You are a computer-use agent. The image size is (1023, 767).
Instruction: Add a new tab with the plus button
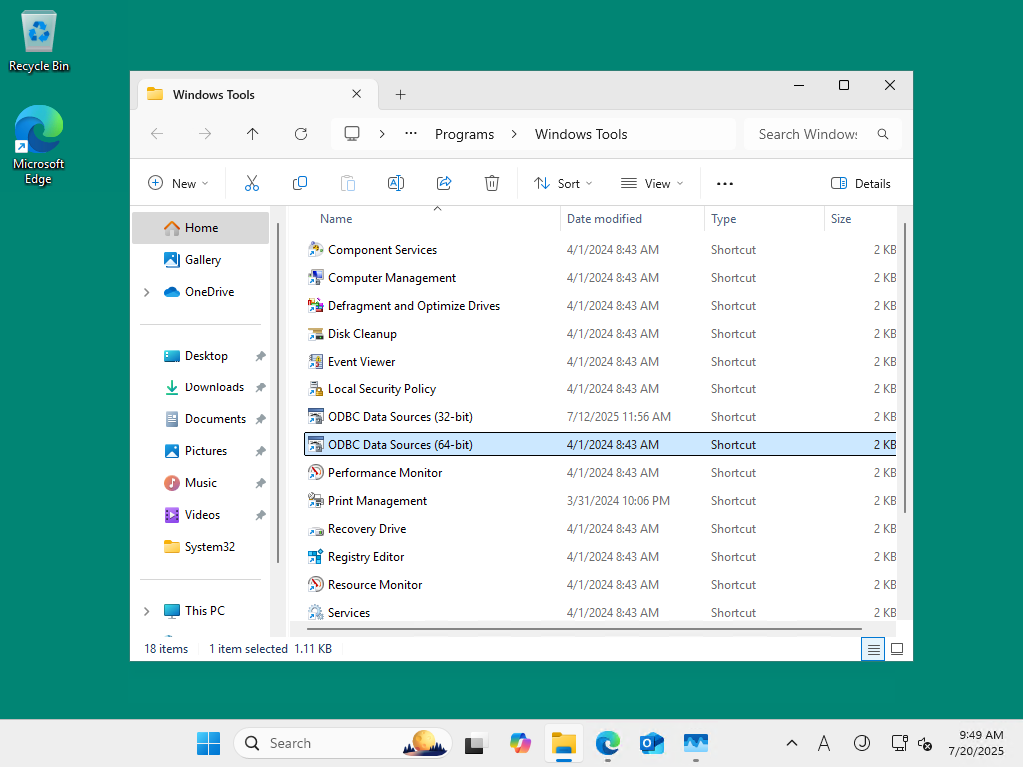400,95
